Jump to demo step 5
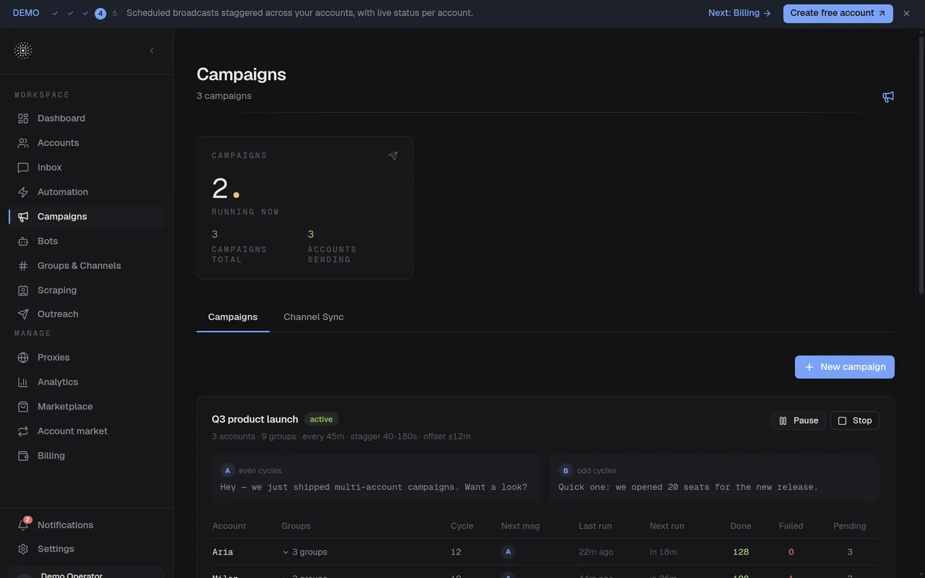This screenshot has width=925, height=578. pos(115,13)
